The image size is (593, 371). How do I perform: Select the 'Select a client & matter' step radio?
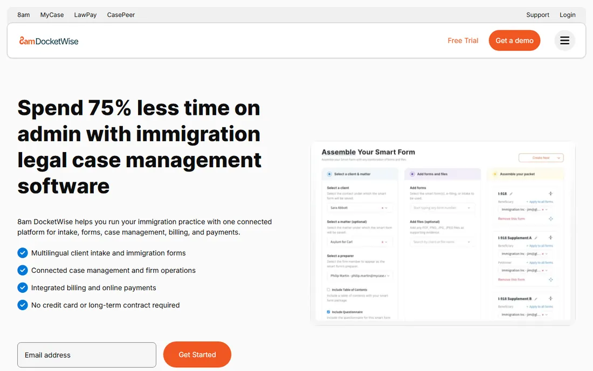click(x=329, y=174)
